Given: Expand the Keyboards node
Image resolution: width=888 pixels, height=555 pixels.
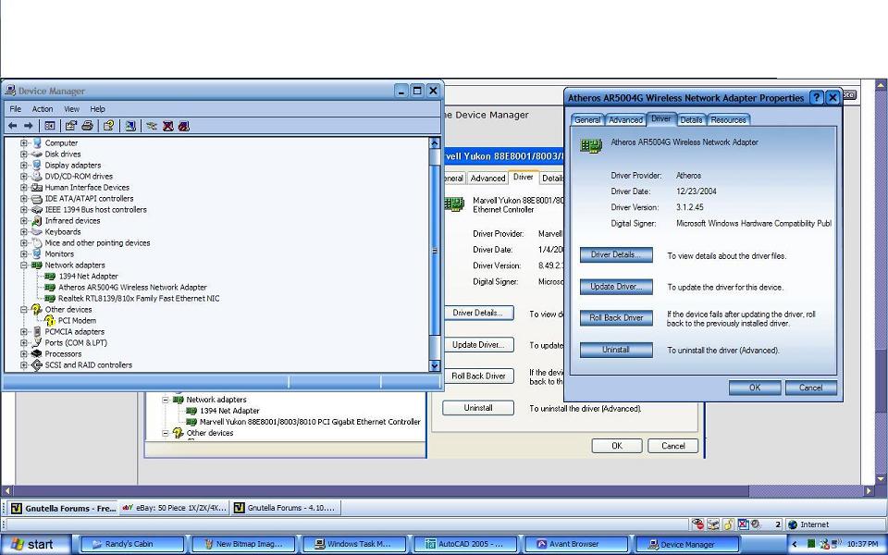Looking at the screenshot, I should 24,232.
